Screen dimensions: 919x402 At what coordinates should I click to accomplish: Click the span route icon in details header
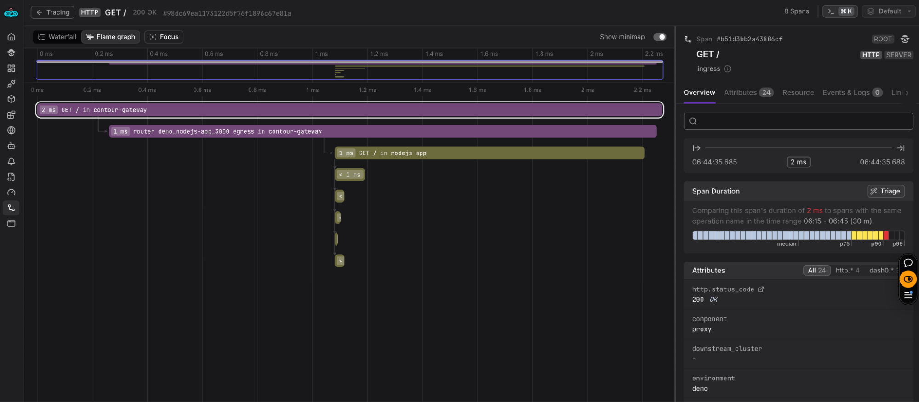click(x=688, y=39)
